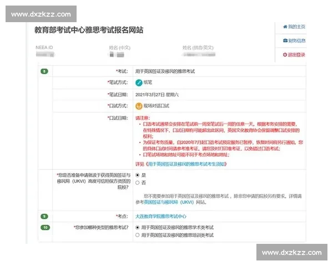This screenshot has height=266, width=333.
Task: Click the orange 现场对话口试 icon
Action: (139, 106)
